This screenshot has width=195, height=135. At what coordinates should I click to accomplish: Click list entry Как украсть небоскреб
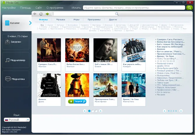point(170,47)
